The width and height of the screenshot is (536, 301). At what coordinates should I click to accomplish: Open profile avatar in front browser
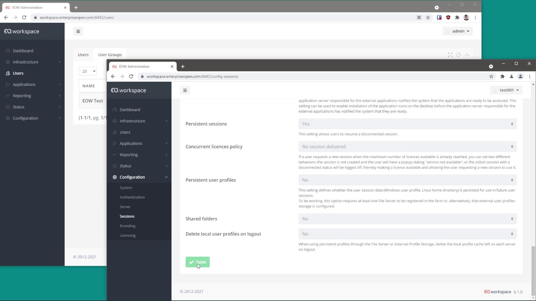pos(520,76)
